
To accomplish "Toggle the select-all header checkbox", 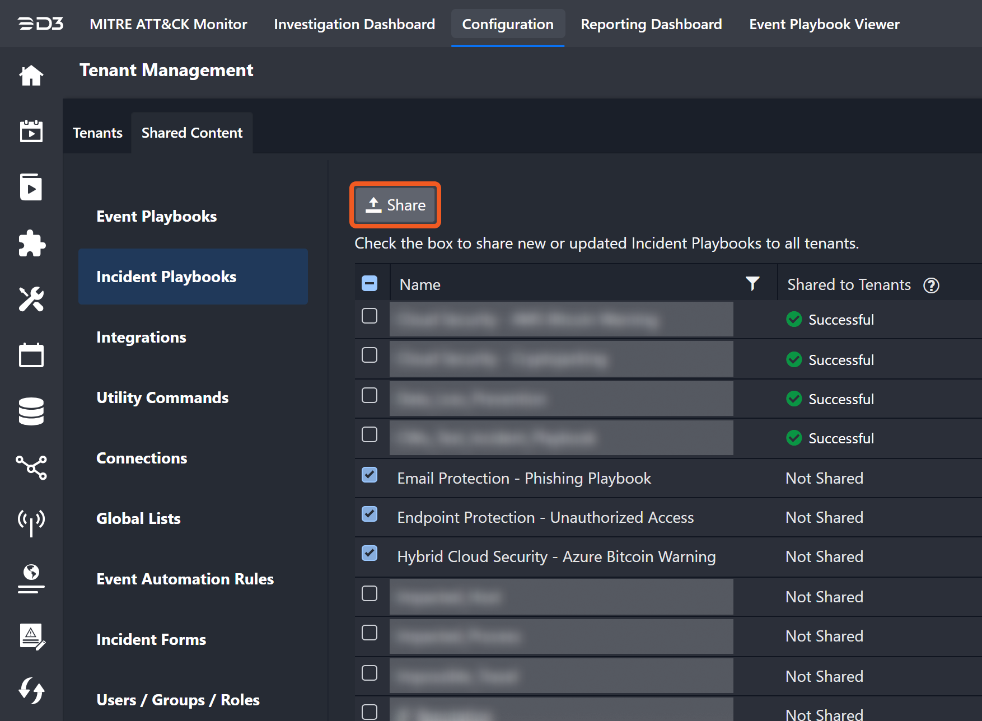I will click(x=370, y=284).
